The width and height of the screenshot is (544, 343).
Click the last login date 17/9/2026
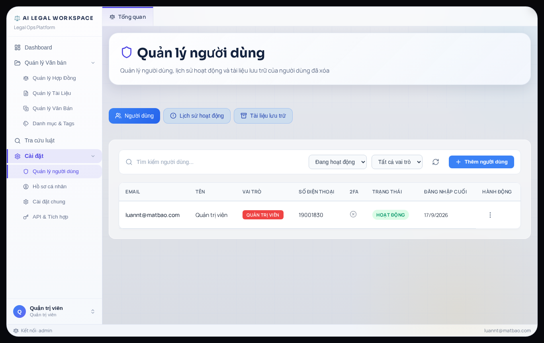point(436,215)
